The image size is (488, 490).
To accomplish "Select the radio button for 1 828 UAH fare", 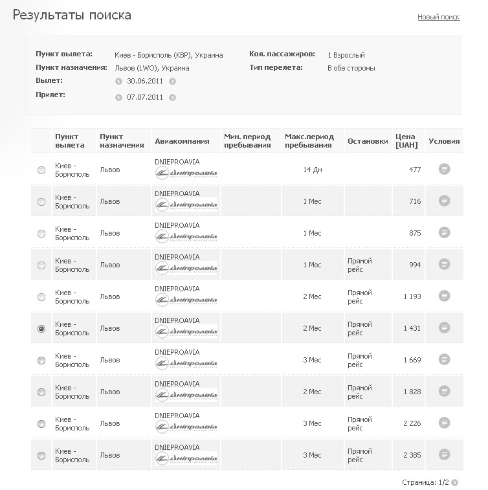I will 41,392.
